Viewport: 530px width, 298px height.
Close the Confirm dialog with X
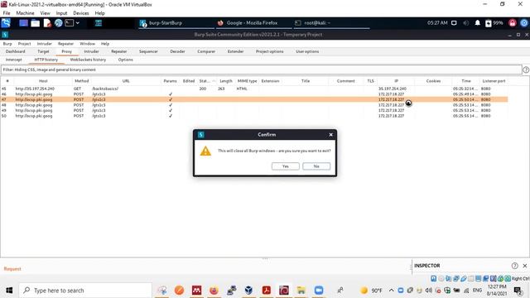pyautogui.click(x=331, y=135)
